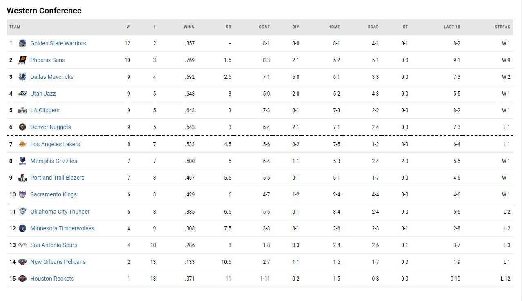The height and width of the screenshot is (301, 522).
Task: Click the Los Angeles Lakers logo icon
Action: [22, 144]
